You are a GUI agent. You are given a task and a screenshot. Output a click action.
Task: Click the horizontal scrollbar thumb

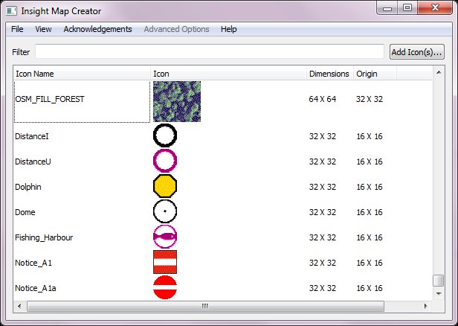click(203, 305)
